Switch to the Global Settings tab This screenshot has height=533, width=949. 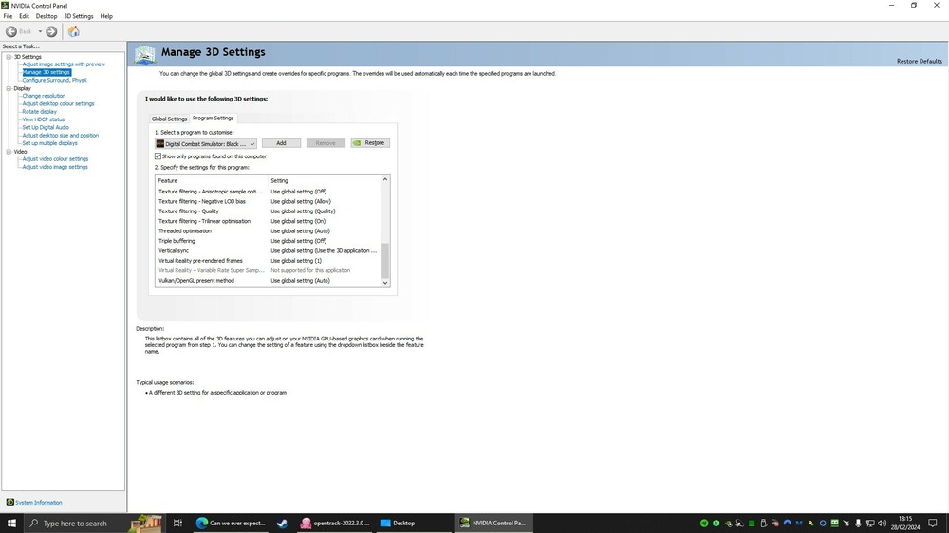pos(169,119)
